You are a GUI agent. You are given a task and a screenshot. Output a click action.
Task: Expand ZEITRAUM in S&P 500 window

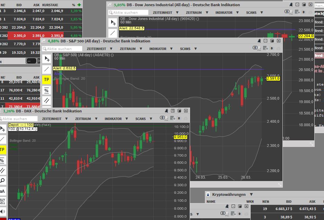coord(131,49)
